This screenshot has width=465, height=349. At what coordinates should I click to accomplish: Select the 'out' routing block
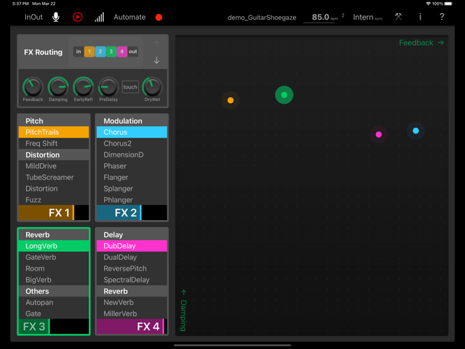click(133, 52)
